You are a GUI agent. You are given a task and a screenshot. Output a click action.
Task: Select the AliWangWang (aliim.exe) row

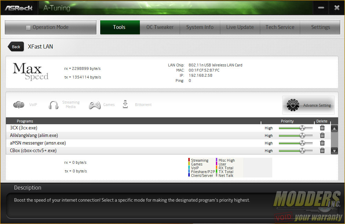click(168, 136)
